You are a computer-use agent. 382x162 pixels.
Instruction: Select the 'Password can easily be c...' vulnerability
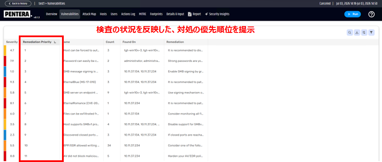81,61
